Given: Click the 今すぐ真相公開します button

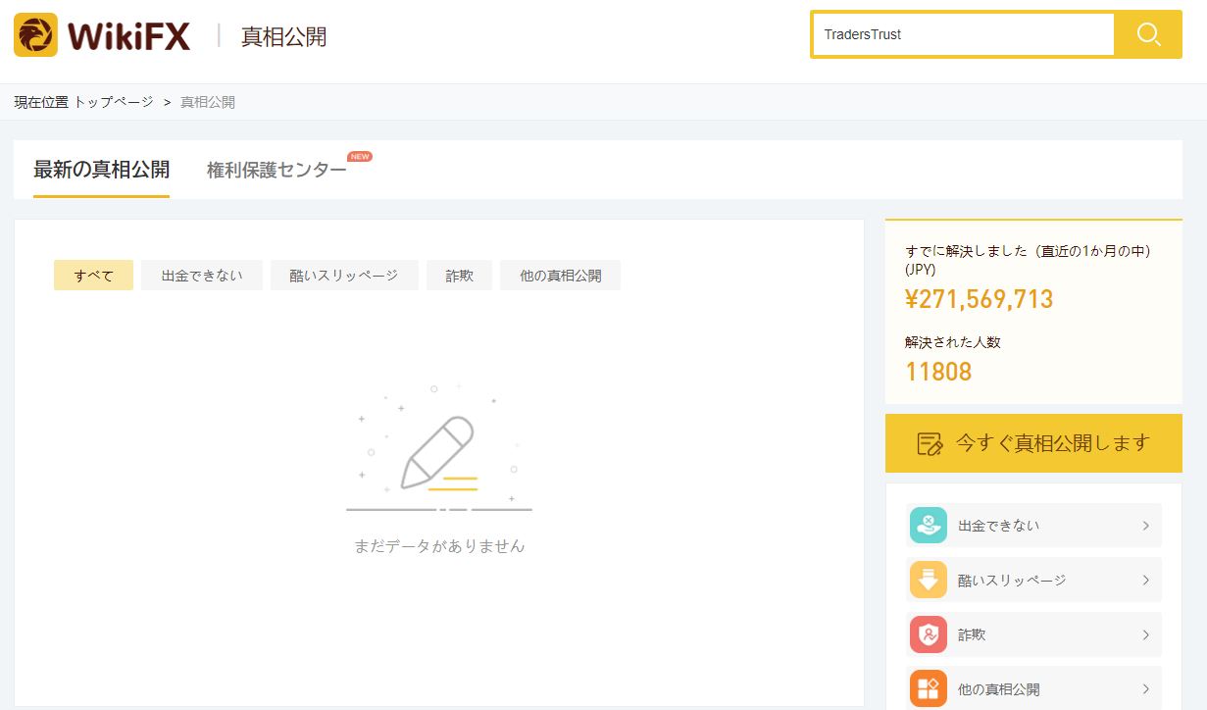Looking at the screenshot, I should click(1033, 443).
